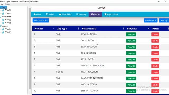View/Edit the XML ENTITY EXPANSION entry
Screen dimensions: 169x95
131,66
